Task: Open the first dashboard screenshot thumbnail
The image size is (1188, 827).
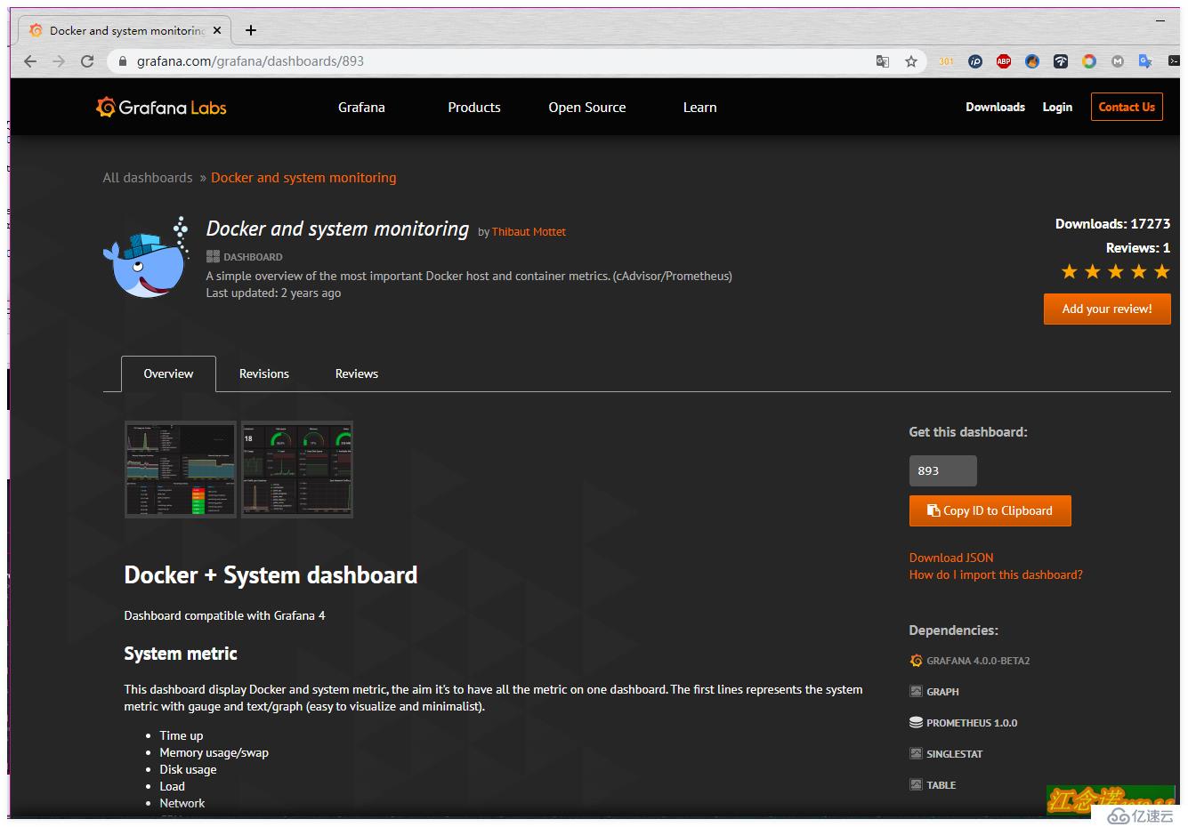Action: (x=181, y=470)
